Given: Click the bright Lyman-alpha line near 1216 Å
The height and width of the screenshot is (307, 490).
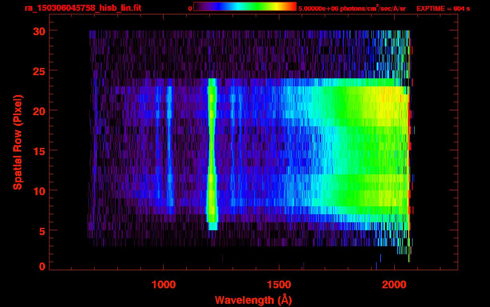Looking at the screenshot, I should click(x=212, y=154).
